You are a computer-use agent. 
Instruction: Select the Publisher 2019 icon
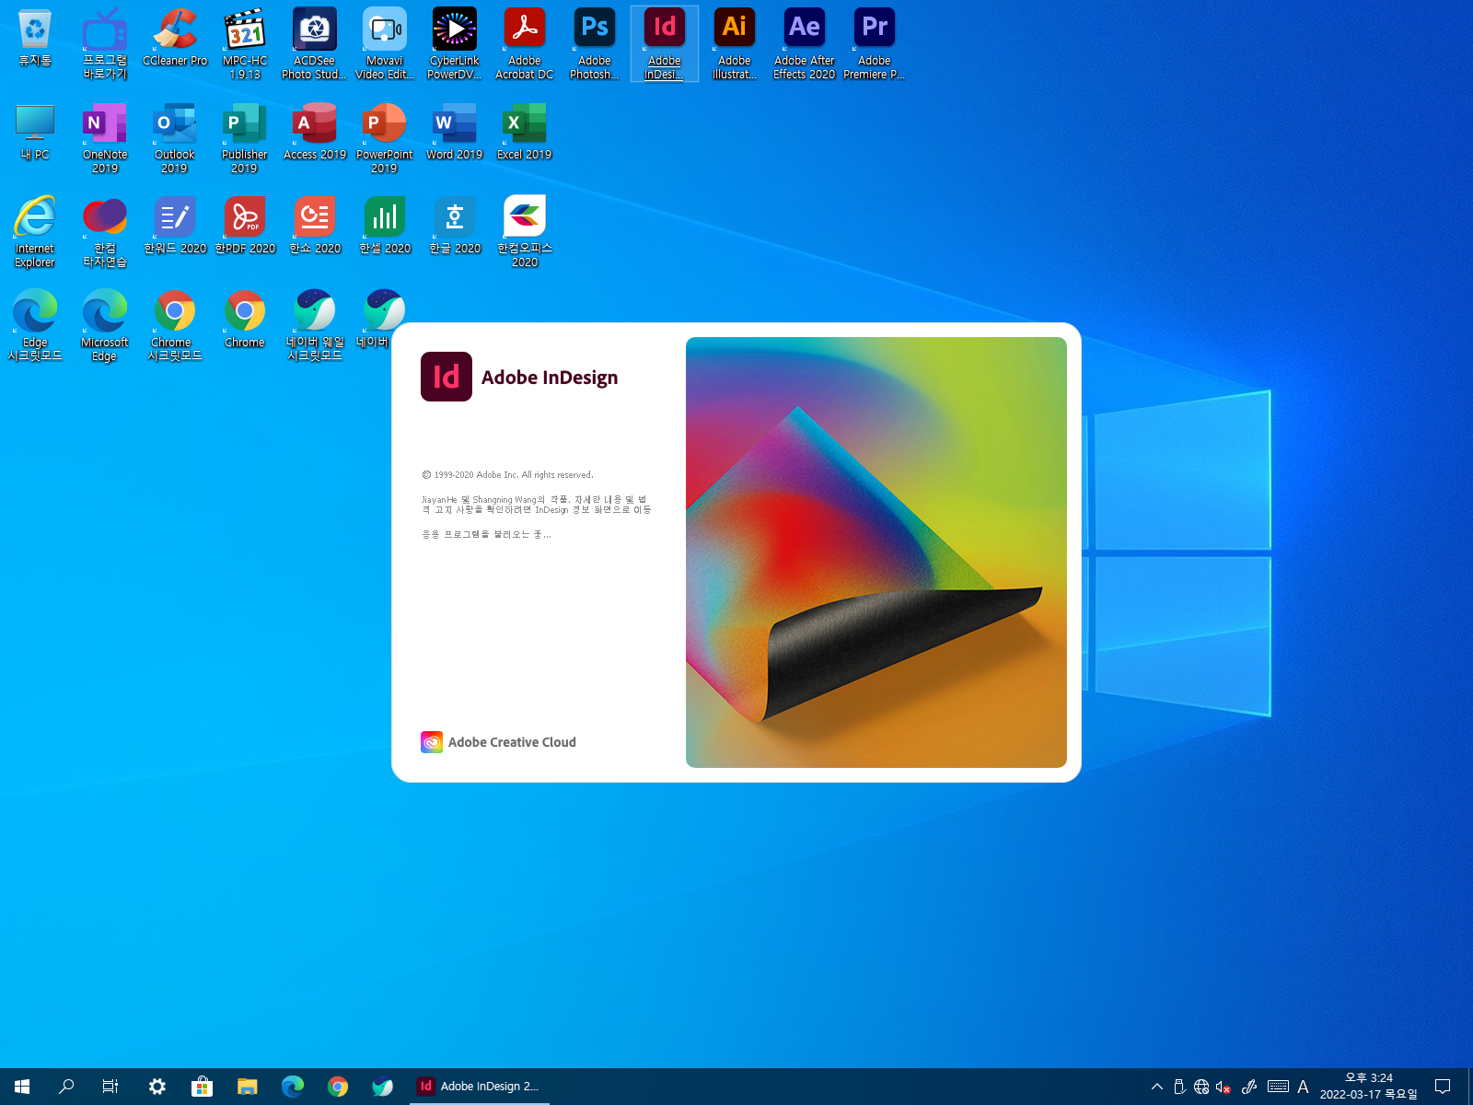click(x=245, y=138)
